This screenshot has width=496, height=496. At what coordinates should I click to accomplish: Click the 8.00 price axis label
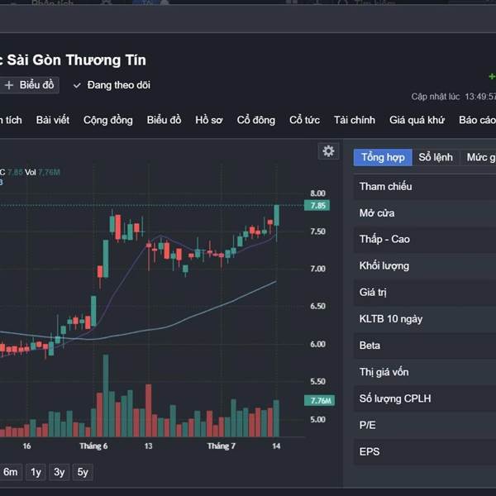coord(317,193)
